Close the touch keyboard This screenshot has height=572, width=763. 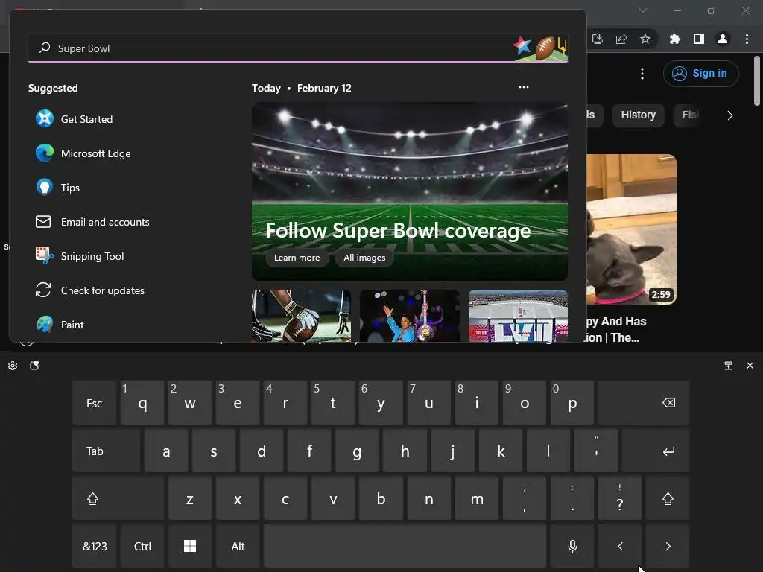tap(750, 366)
